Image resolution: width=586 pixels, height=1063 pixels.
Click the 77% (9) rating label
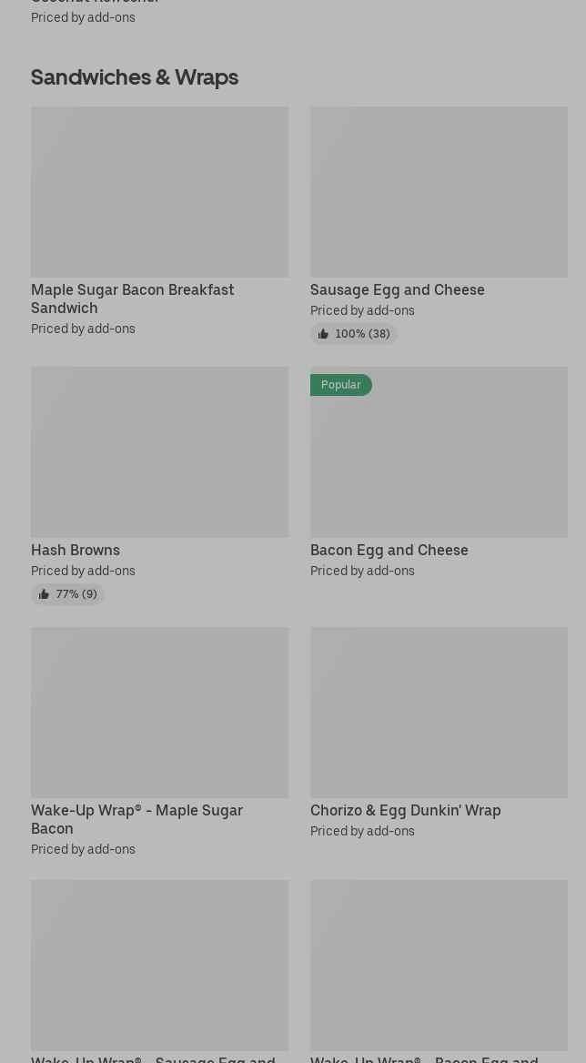pos(76,594)
